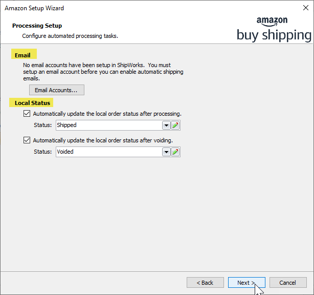This screenshot has width=314, height=295.
Task: Click the 'Configure automated processing tasks.' subtitle
Action: [70, 36]
